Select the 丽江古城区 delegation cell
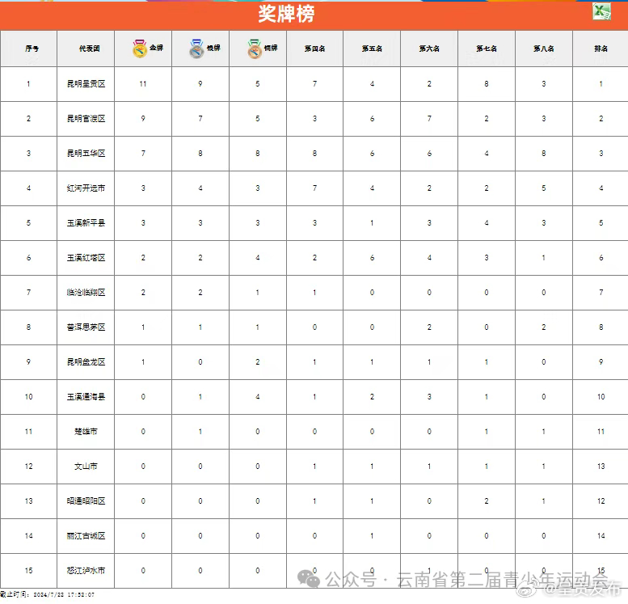 [x=86, y=536]
